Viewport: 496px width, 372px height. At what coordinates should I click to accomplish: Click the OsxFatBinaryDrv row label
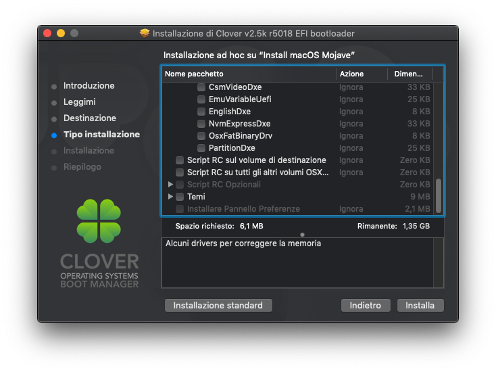241,136
